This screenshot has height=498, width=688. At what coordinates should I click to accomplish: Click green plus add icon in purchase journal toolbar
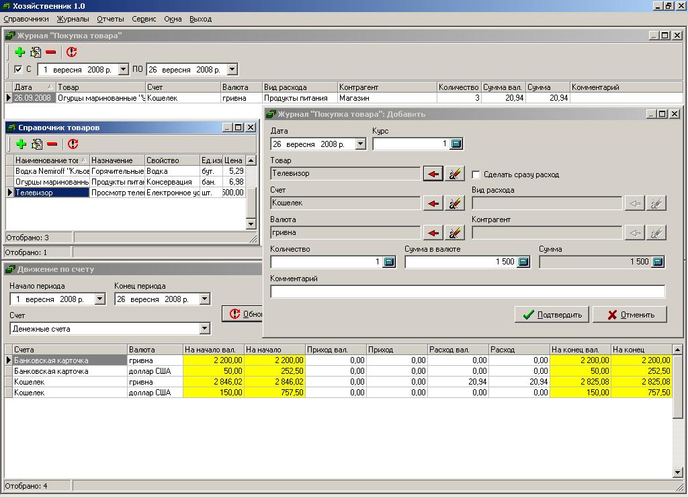coord(19,52)
